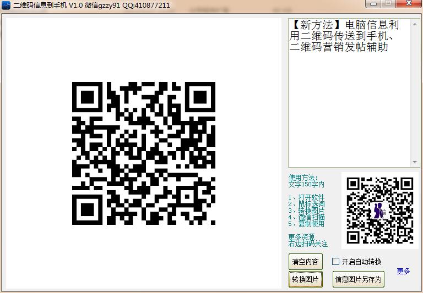
Task: Click the 文字150字内 hint text
Action: (306, 185)
